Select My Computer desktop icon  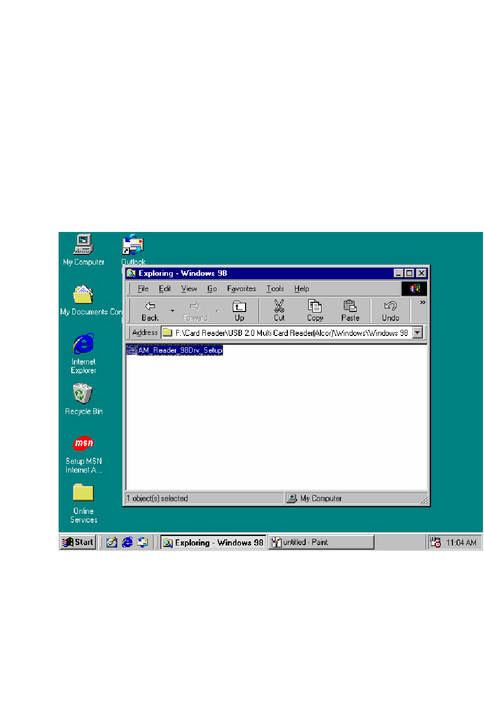[84, 250]
